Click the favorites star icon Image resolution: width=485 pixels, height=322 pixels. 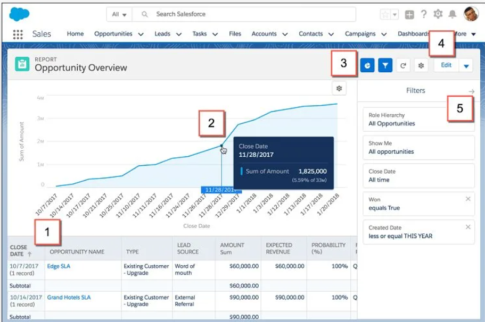(x=385, y=14)
